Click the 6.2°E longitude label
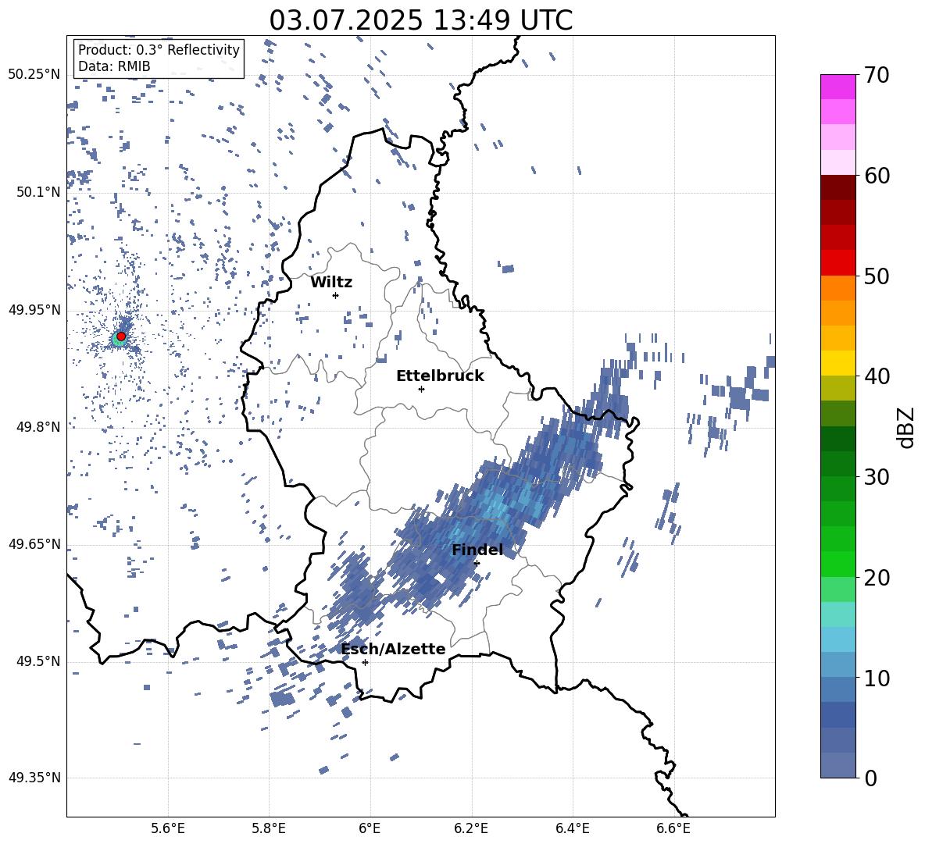The image size is (925, 844). [x=471, y=828]
